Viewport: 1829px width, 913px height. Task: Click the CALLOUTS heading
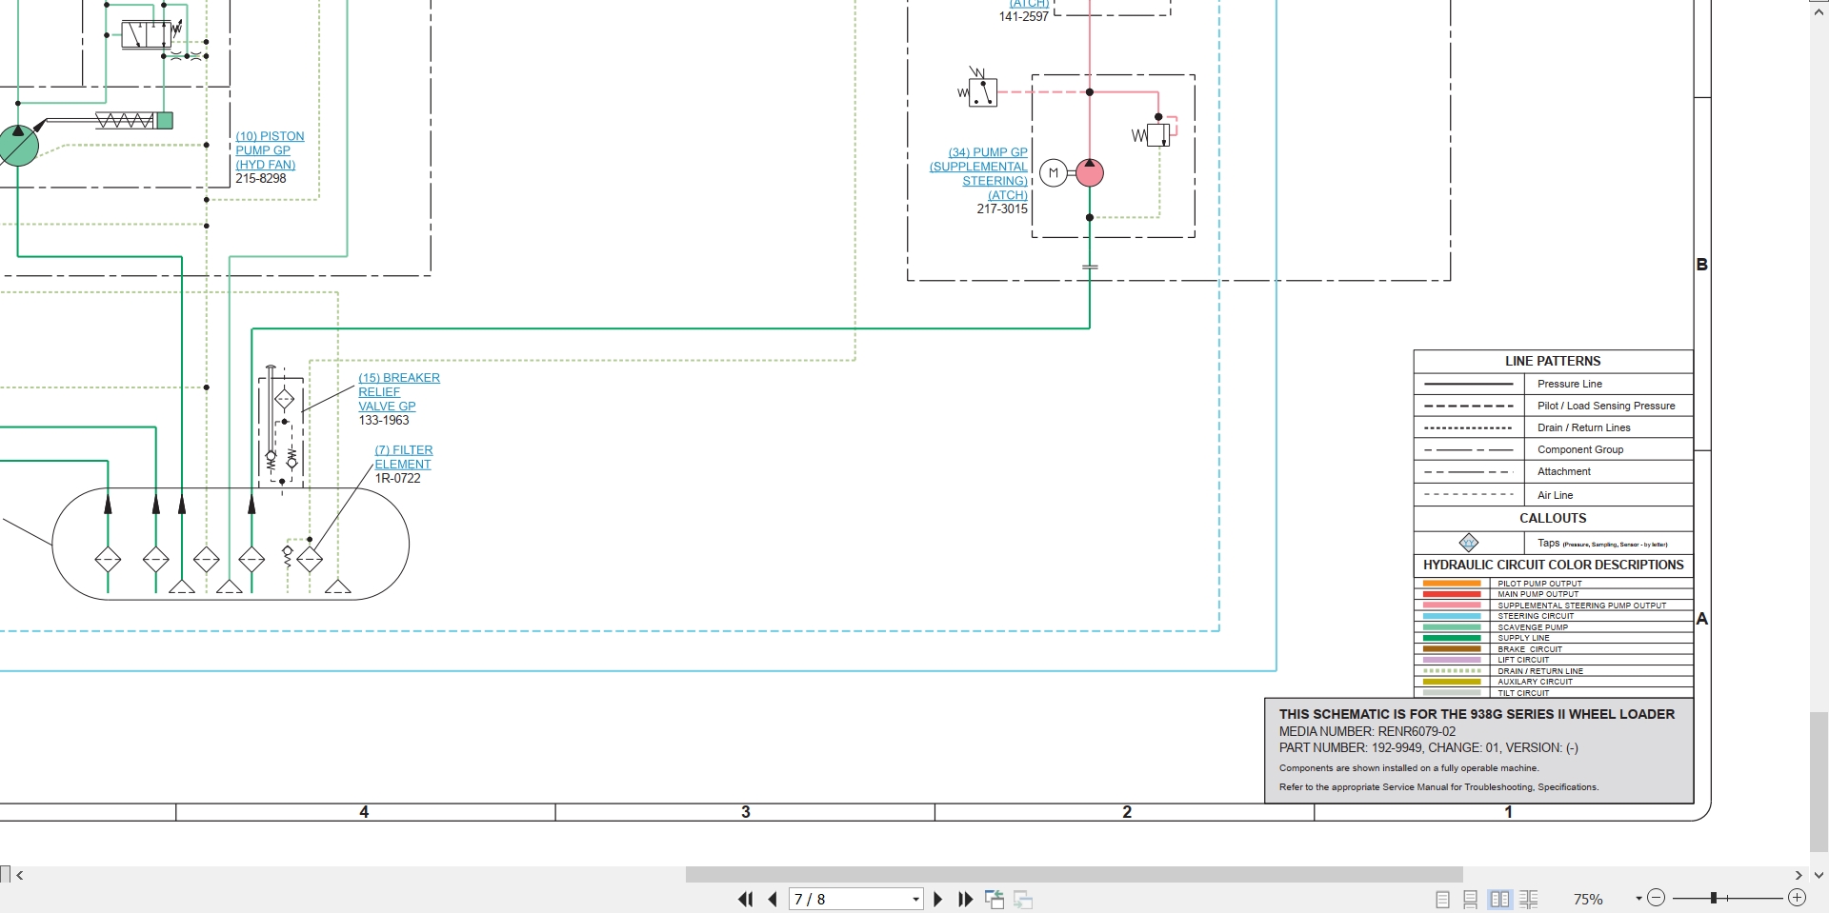pyautogui.click(x=1553, y=518)
